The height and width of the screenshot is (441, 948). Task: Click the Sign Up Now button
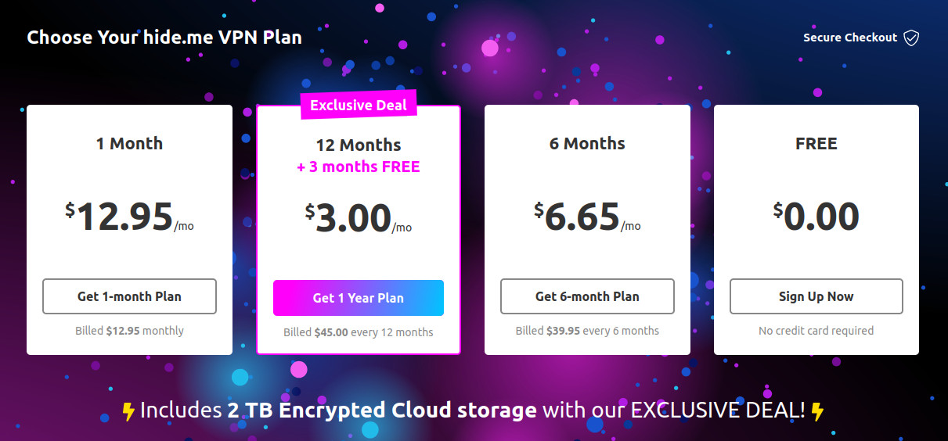[x=816, y=296]
